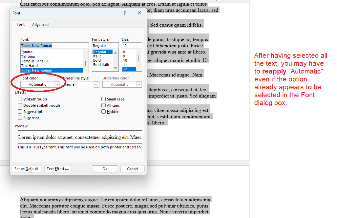Close the Font dialog with the X

pos(139,13)
